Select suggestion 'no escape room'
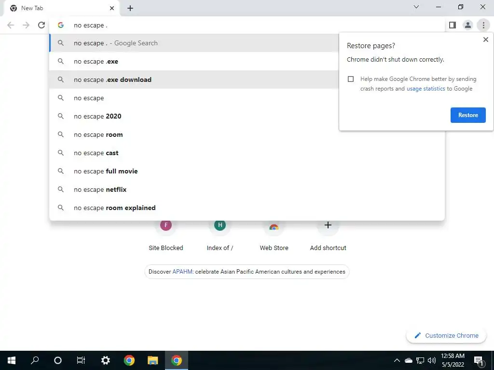 click(x=247, y=134)
